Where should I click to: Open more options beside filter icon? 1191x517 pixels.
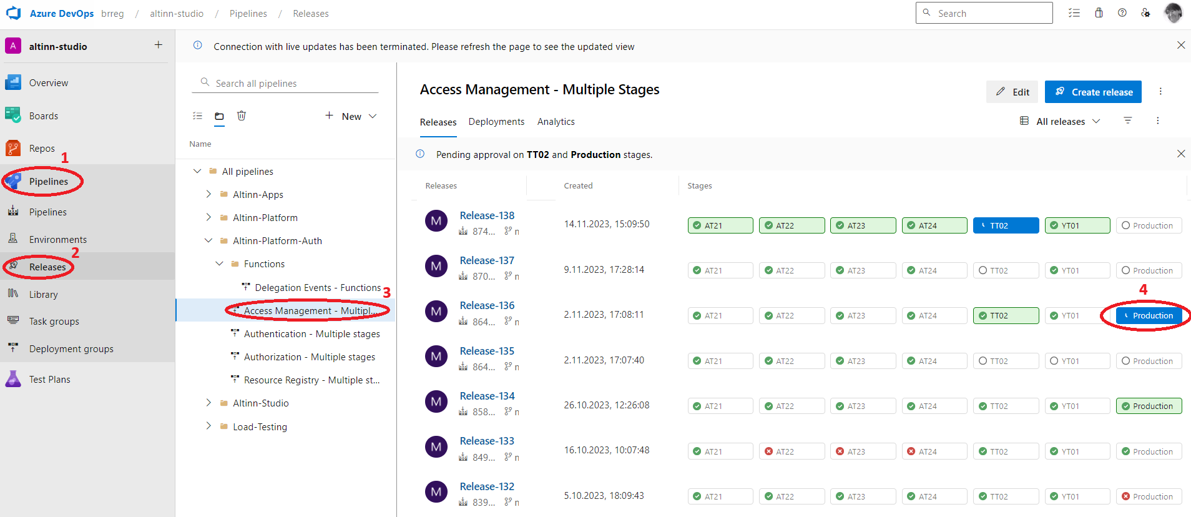[x=1157, y=121]
